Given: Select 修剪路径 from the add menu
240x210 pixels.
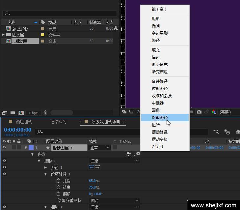Looking at the screenshot, I should pos(160,117).
